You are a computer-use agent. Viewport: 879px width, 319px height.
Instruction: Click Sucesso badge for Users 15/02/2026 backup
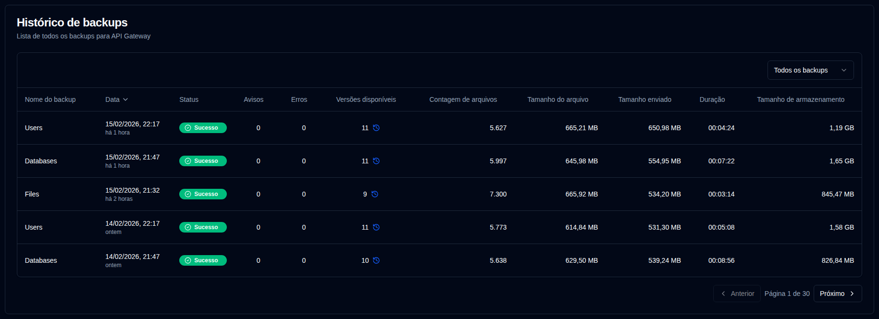click(x=203, y=128)
